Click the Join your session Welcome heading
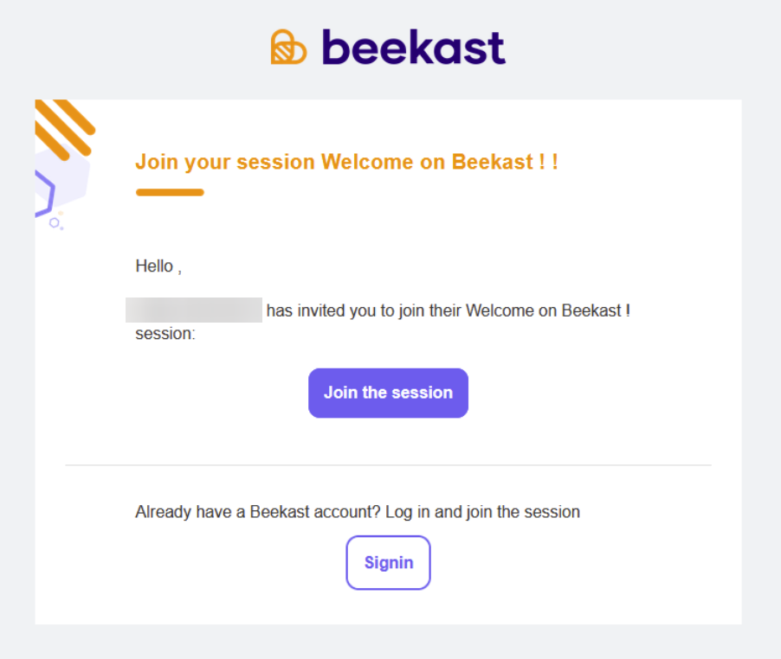781x659 pixels. 346,162
